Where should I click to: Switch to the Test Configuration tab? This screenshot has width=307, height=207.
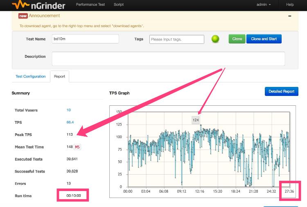[31, 77]
